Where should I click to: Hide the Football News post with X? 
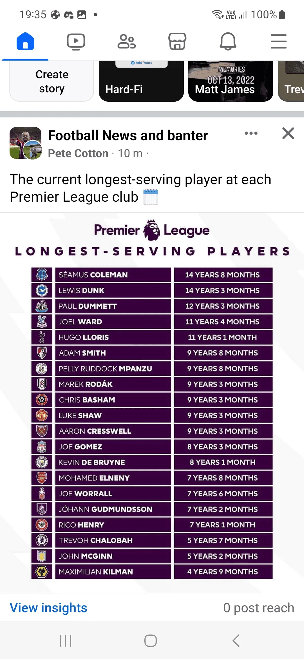288,133
